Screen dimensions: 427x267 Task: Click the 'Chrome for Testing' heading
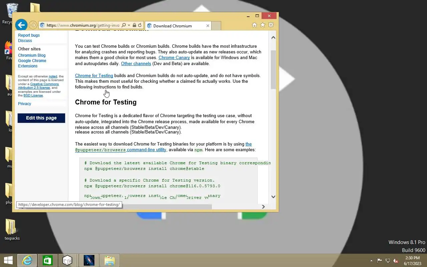click(x=106, y=102)
